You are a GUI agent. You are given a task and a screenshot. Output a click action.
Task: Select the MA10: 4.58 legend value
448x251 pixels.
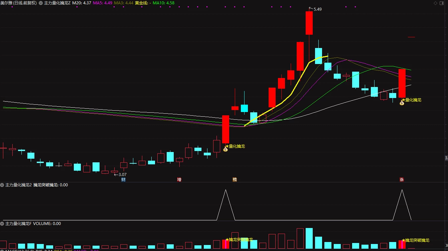tap(163, 3)
